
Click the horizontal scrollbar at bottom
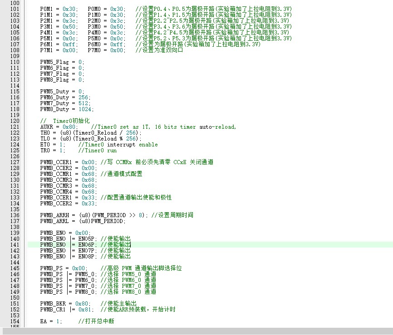coord(196,331)
